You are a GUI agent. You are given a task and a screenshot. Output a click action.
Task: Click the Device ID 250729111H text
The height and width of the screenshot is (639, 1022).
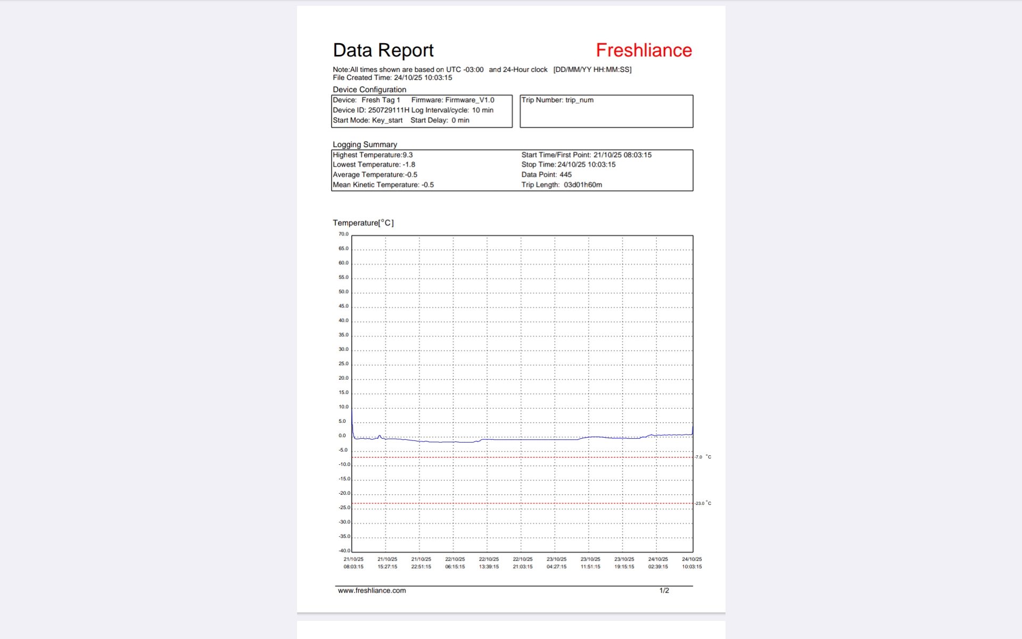pos(371,110)
